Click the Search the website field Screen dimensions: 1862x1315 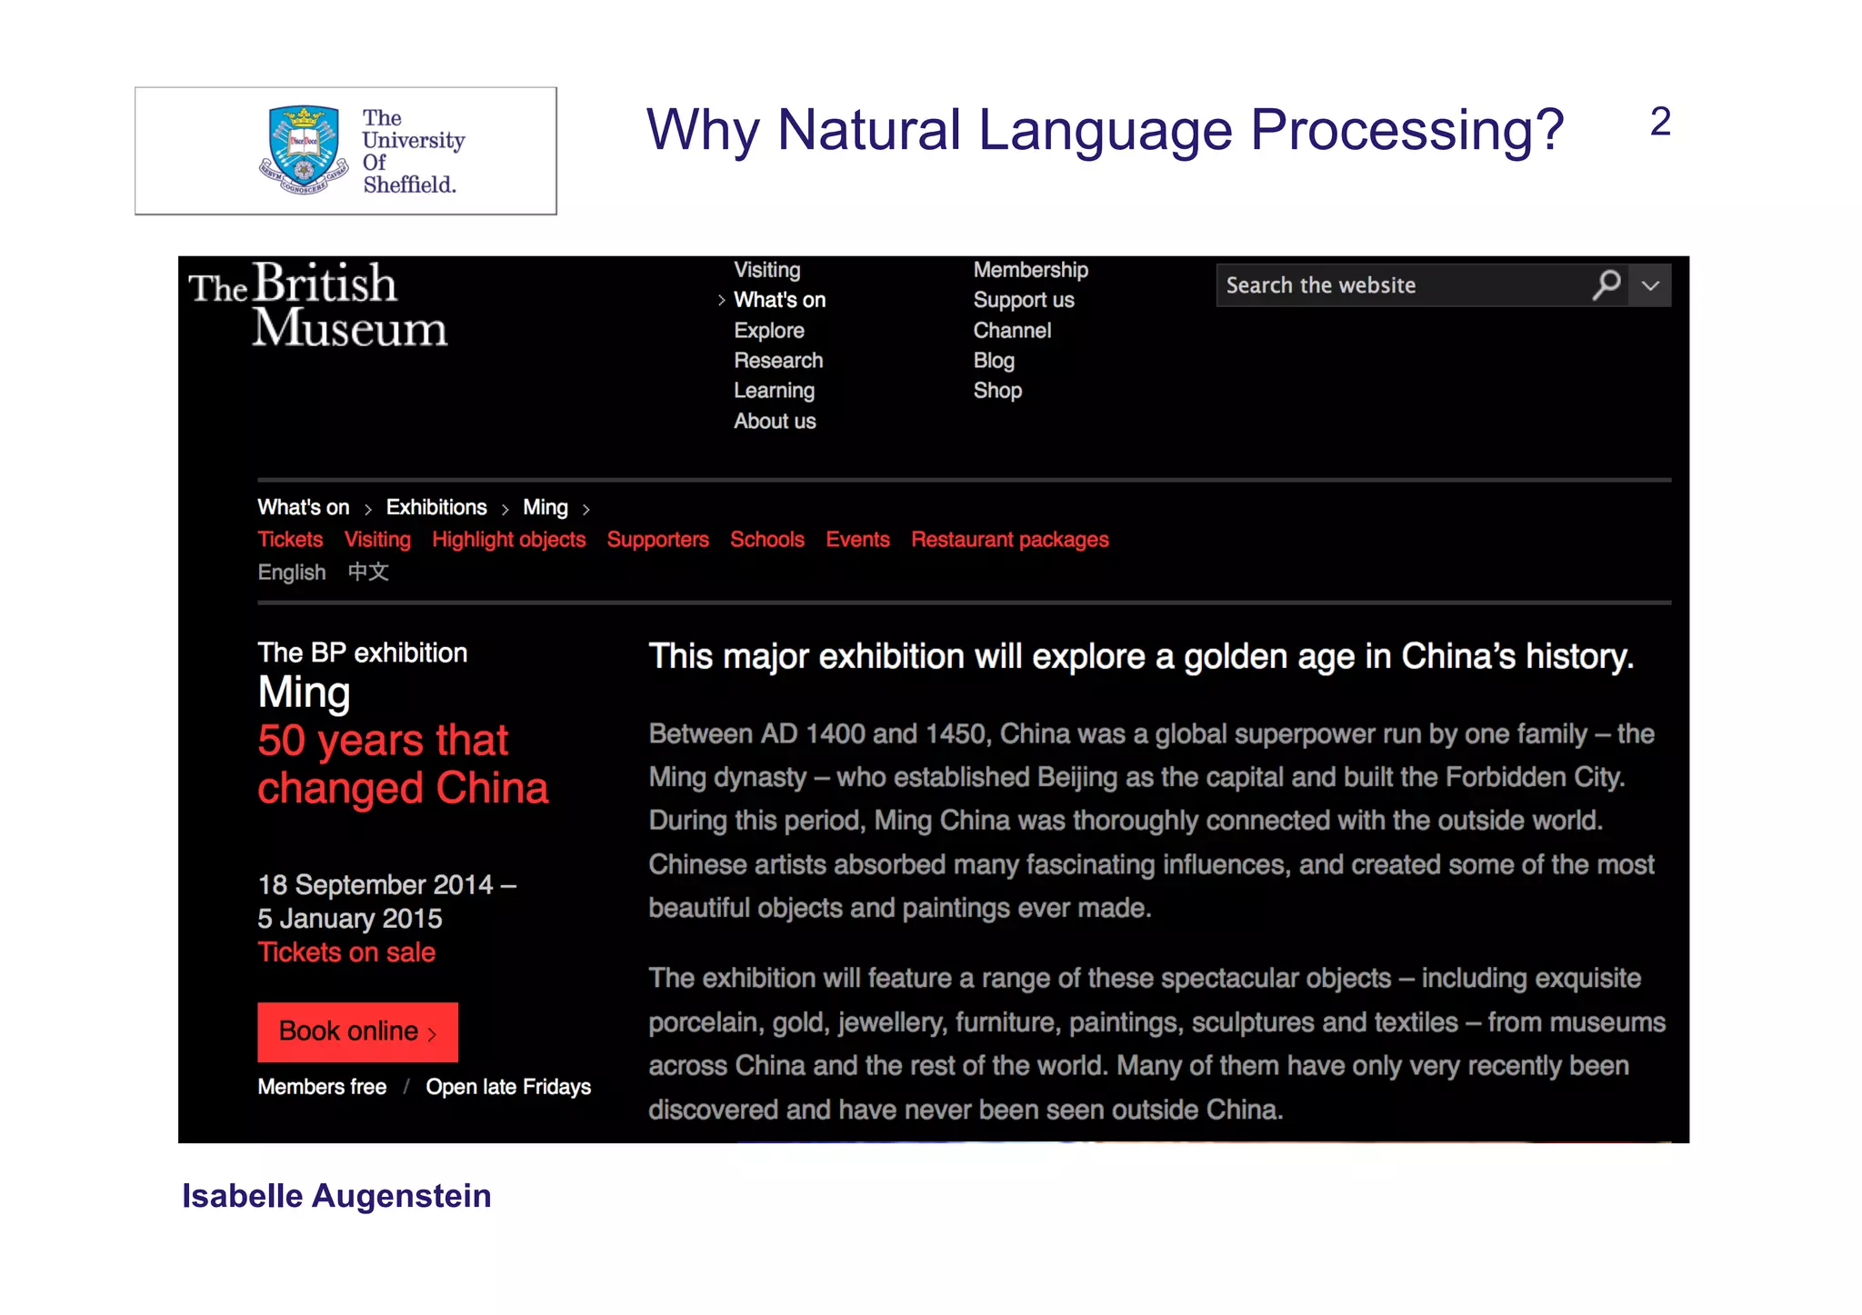[1423, 285]
